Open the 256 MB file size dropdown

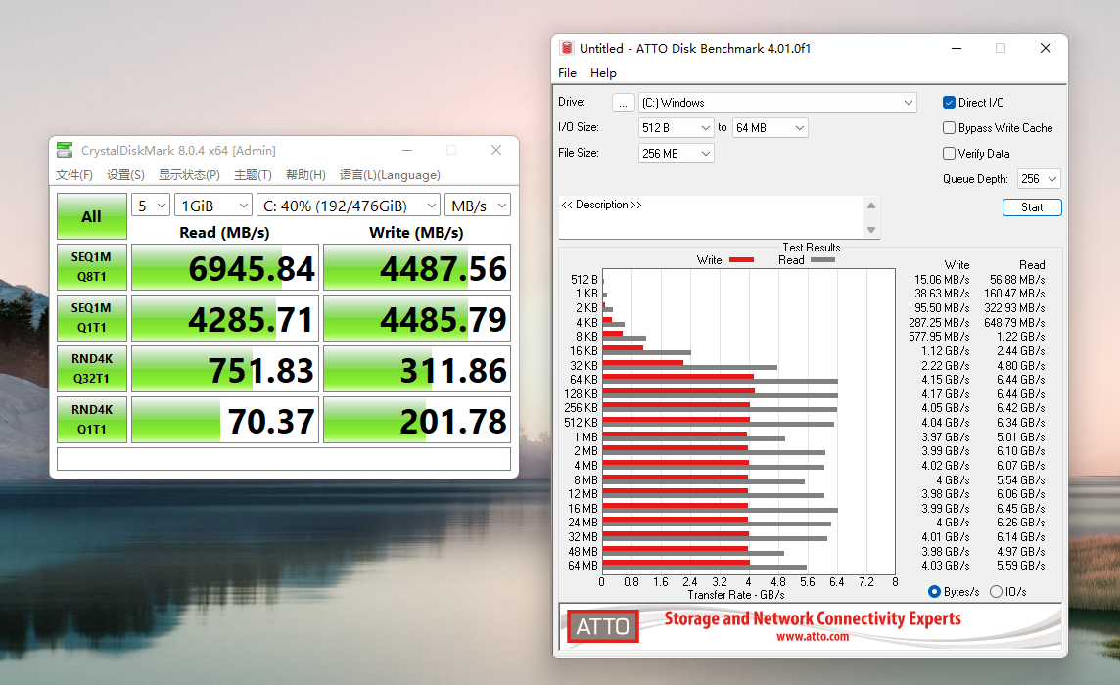(676, 154)
